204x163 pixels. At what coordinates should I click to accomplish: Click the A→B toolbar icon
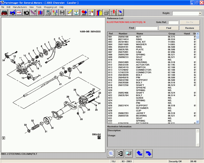(62, 13)
